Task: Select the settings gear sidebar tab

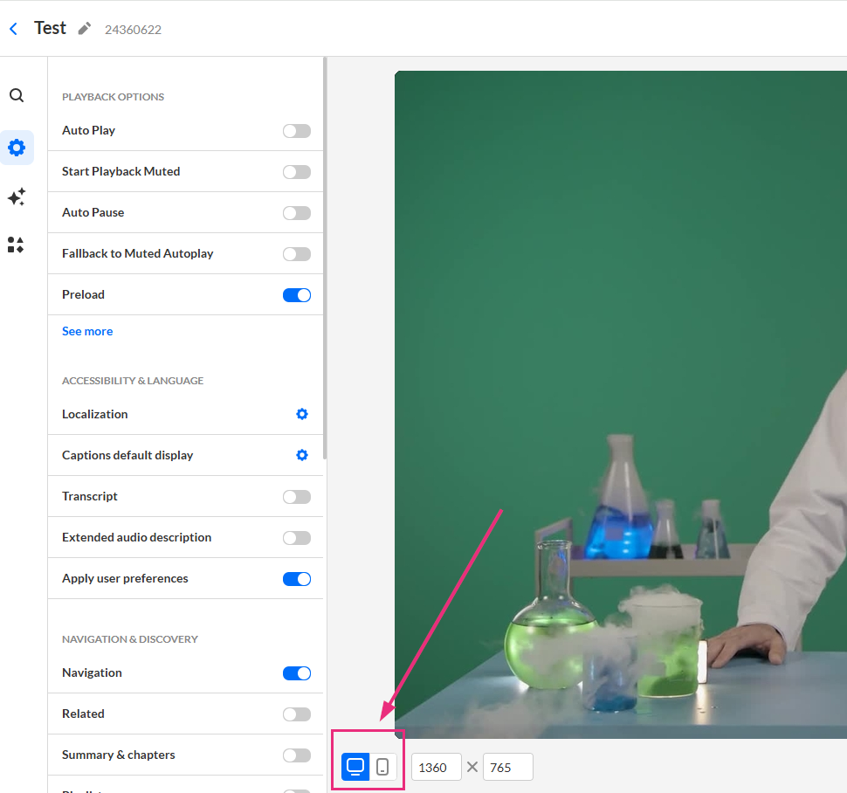Action: pos(17,148)
